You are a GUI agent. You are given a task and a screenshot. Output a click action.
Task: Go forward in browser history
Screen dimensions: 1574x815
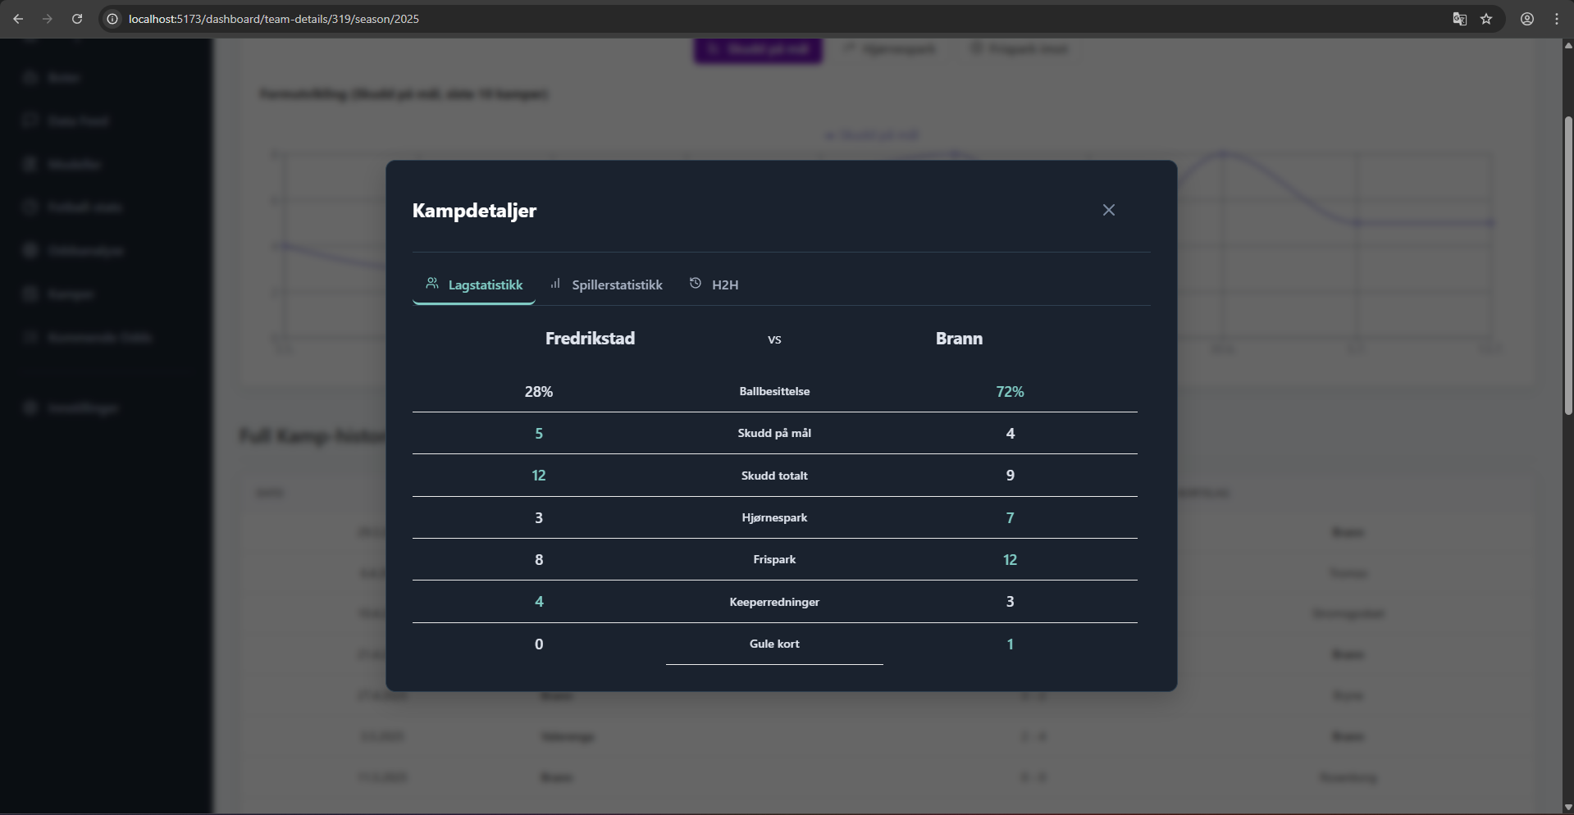pyautogui.click(x=48, y=19)
